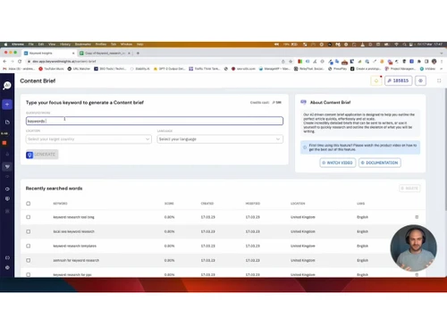Check the semrush for keyword research row
447x335 pixels.
29,260
